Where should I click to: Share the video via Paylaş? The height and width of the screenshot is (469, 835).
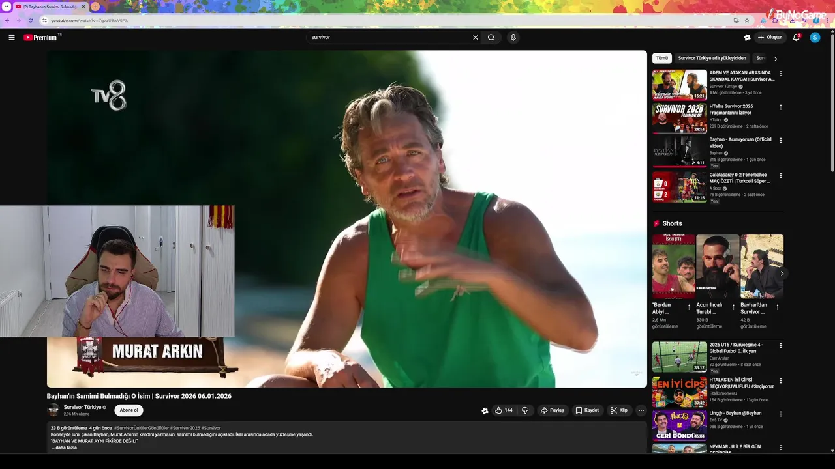click(x=552, y=410)
